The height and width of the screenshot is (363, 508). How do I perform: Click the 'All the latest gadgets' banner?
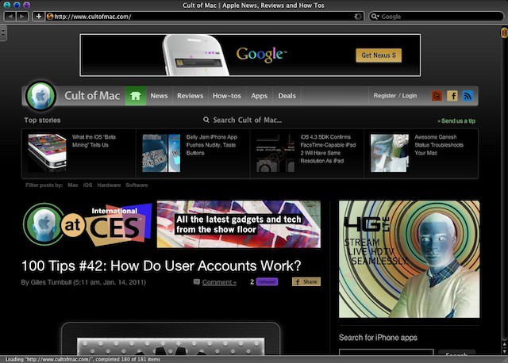pos(239,224)
